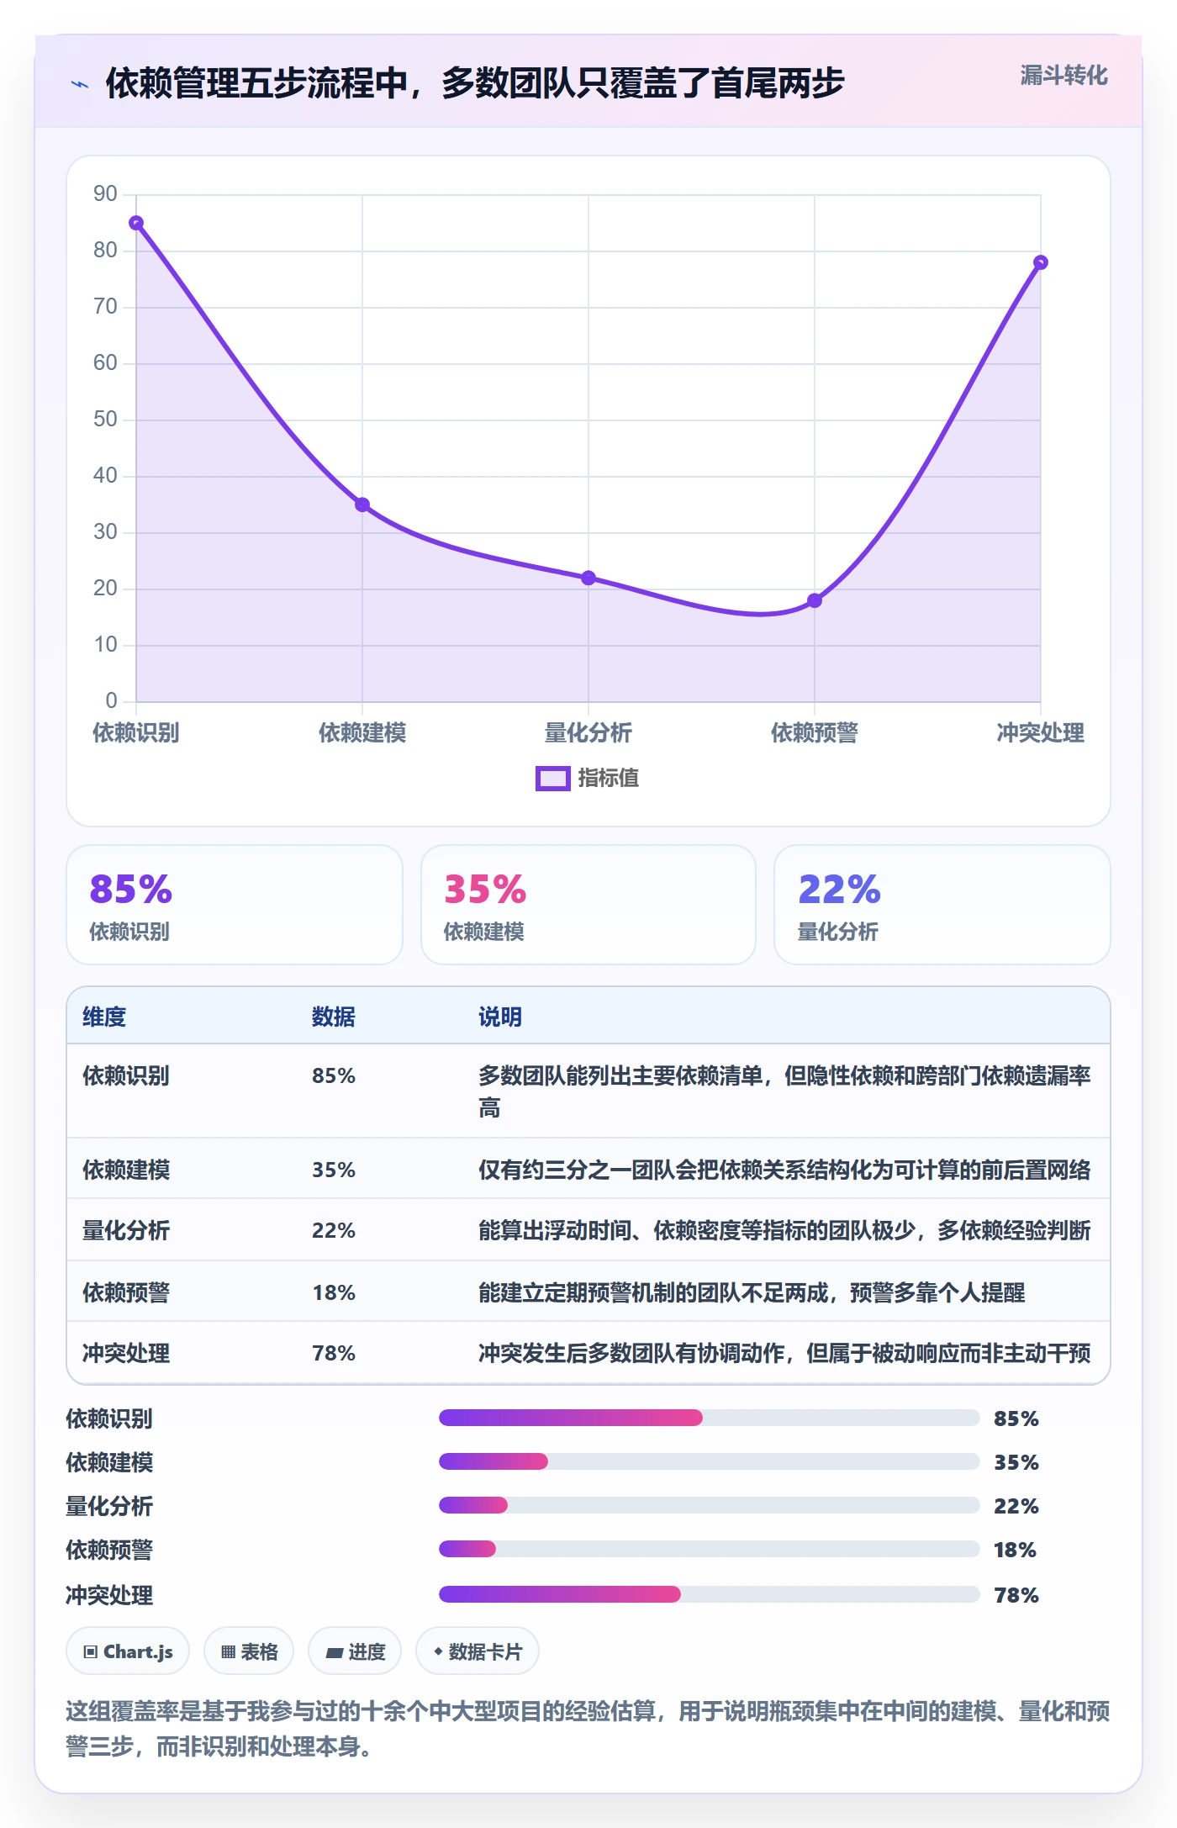Image resolution: width=1177 pixels, height=1828 pixels.
Task: Select the 依赖识别 cell in the table
Action: pos(126,1075)
